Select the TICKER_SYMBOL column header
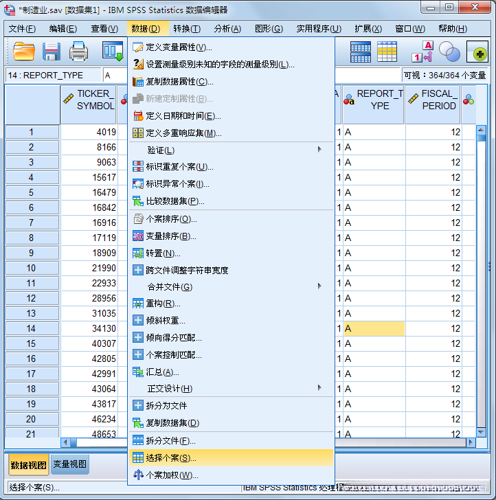Image resolution: width=496 pixels, height=500 pixels. [89, 104]
